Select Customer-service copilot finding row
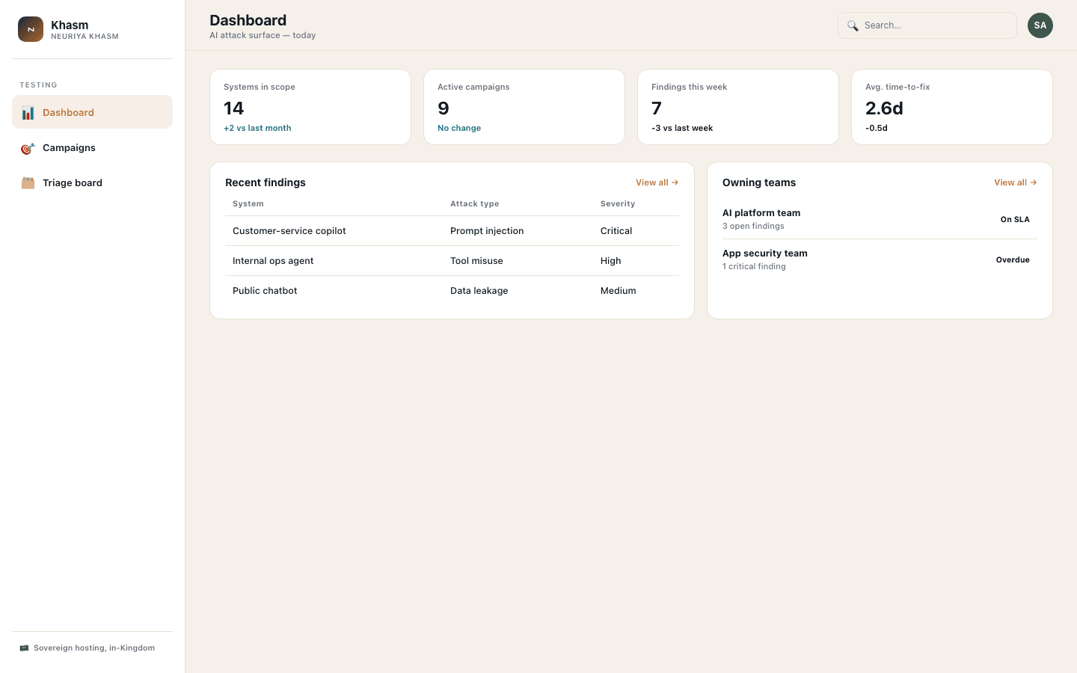 click(x=452, y=231)
